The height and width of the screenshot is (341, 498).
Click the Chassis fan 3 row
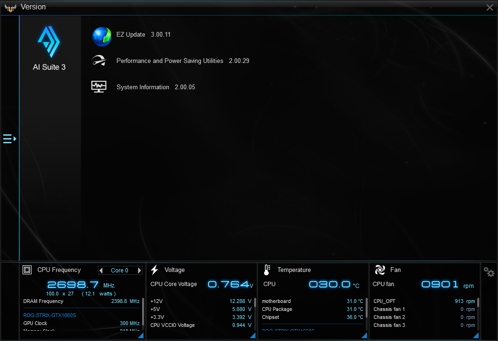click(424, 325)
